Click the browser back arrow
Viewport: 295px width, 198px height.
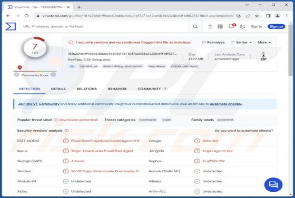[x=8, y=16]
